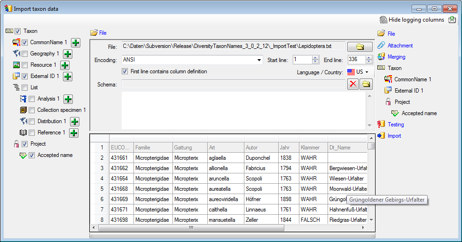
Task: Click plus icon beside External ID 1
Action: [67, 77]
